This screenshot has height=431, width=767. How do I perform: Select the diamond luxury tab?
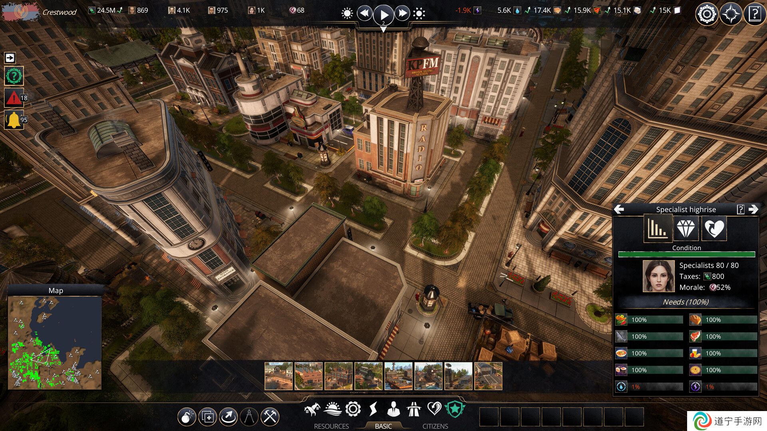(686, 228)
